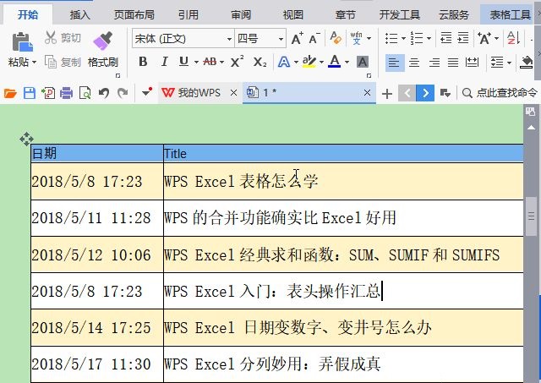
Task: Increase paragraph indent
Action: (x=463, y=38)
